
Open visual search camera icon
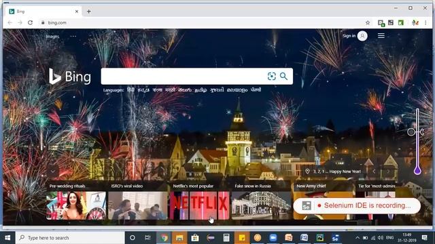(272, 76)
